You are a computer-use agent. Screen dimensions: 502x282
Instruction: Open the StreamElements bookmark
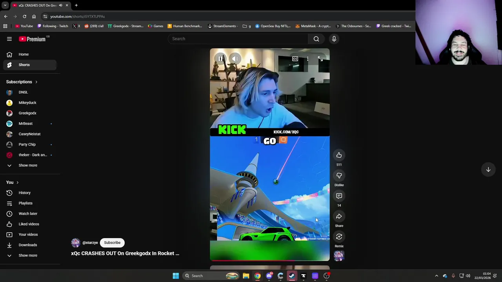[223, 26]
